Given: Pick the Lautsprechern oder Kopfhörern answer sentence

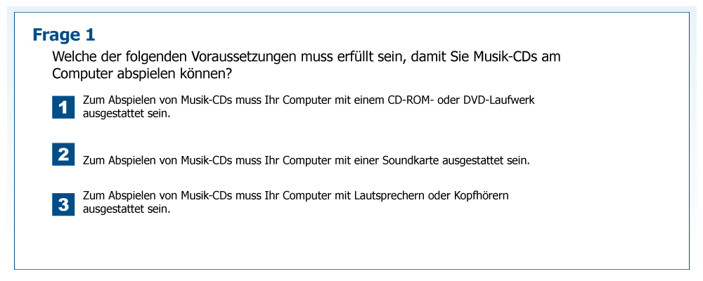Looking at the screenshot, I should [x=295, y=196].
